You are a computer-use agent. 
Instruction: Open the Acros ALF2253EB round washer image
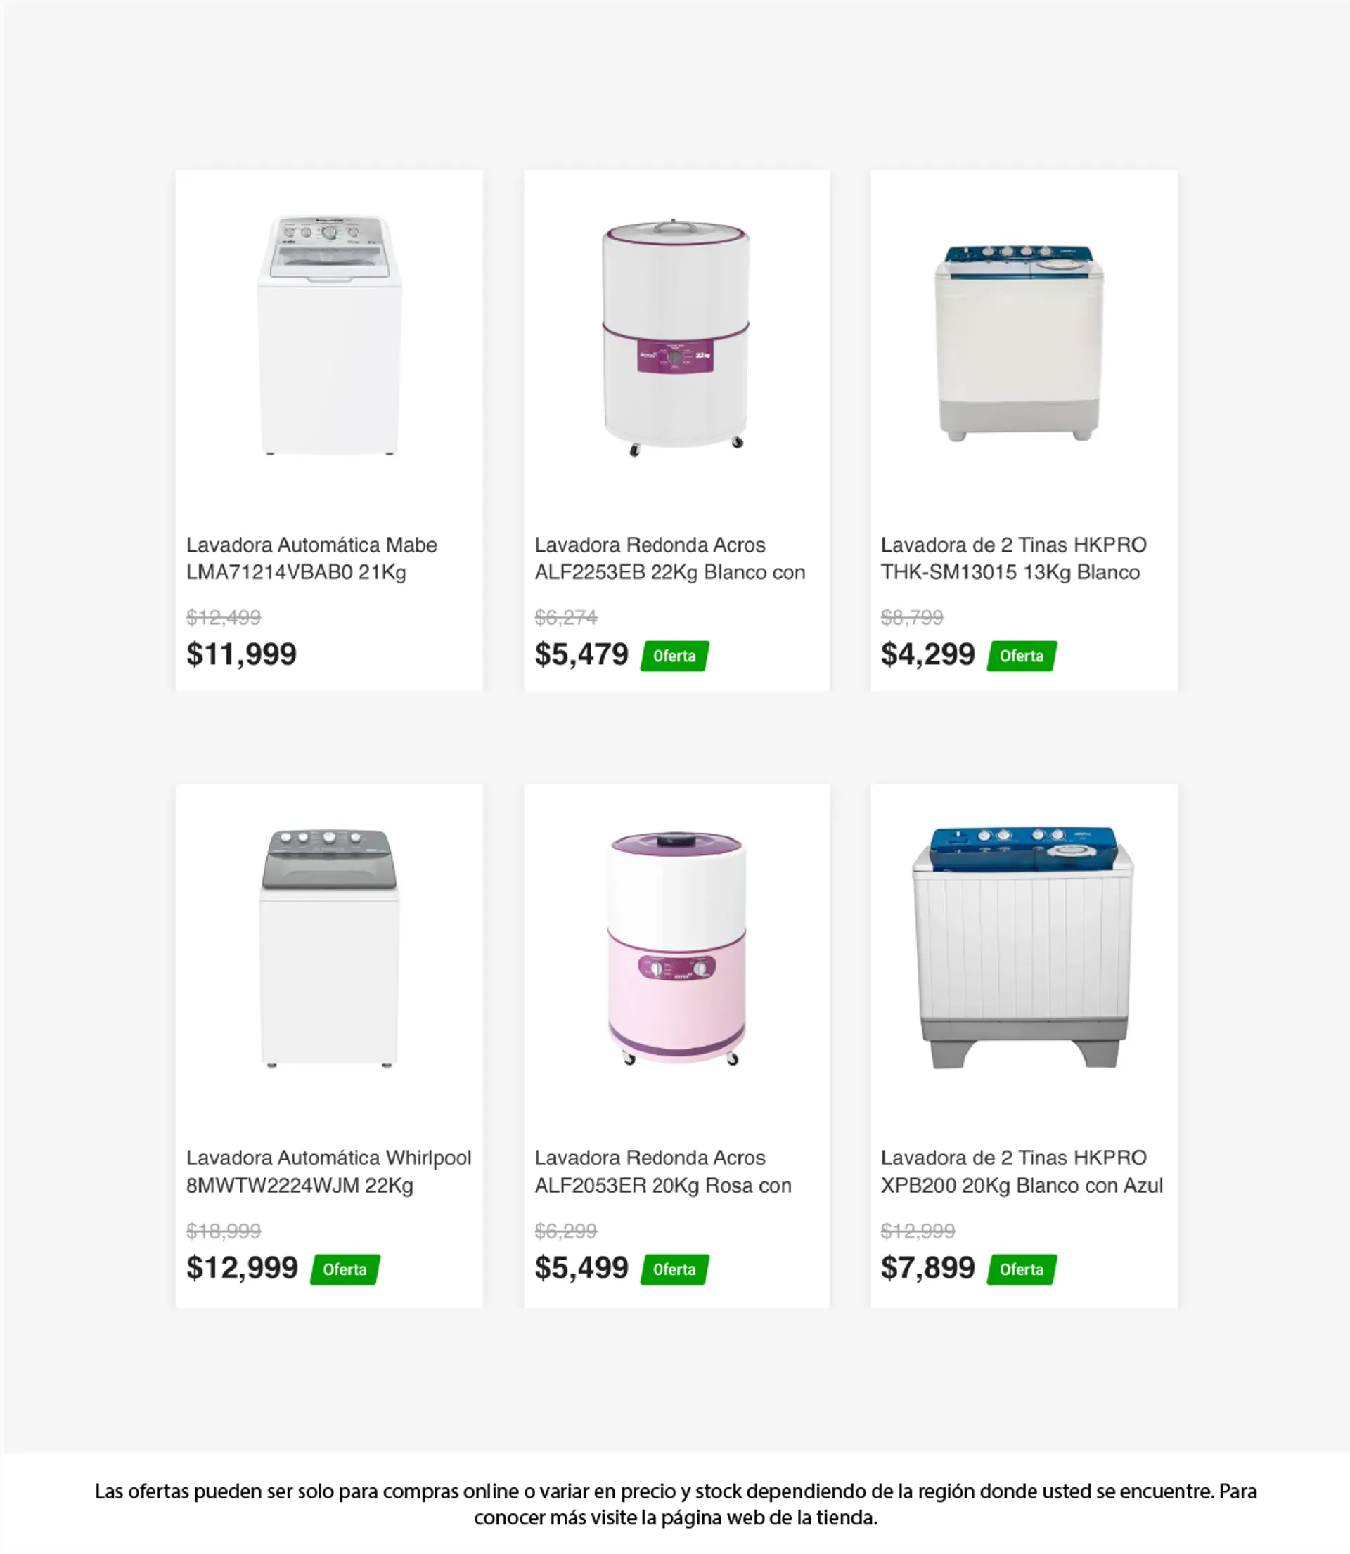[x=676, y=337]
